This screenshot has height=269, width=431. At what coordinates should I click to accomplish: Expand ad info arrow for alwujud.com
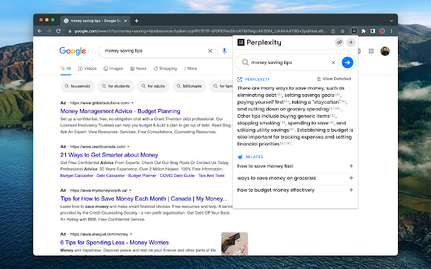[131, 235]
